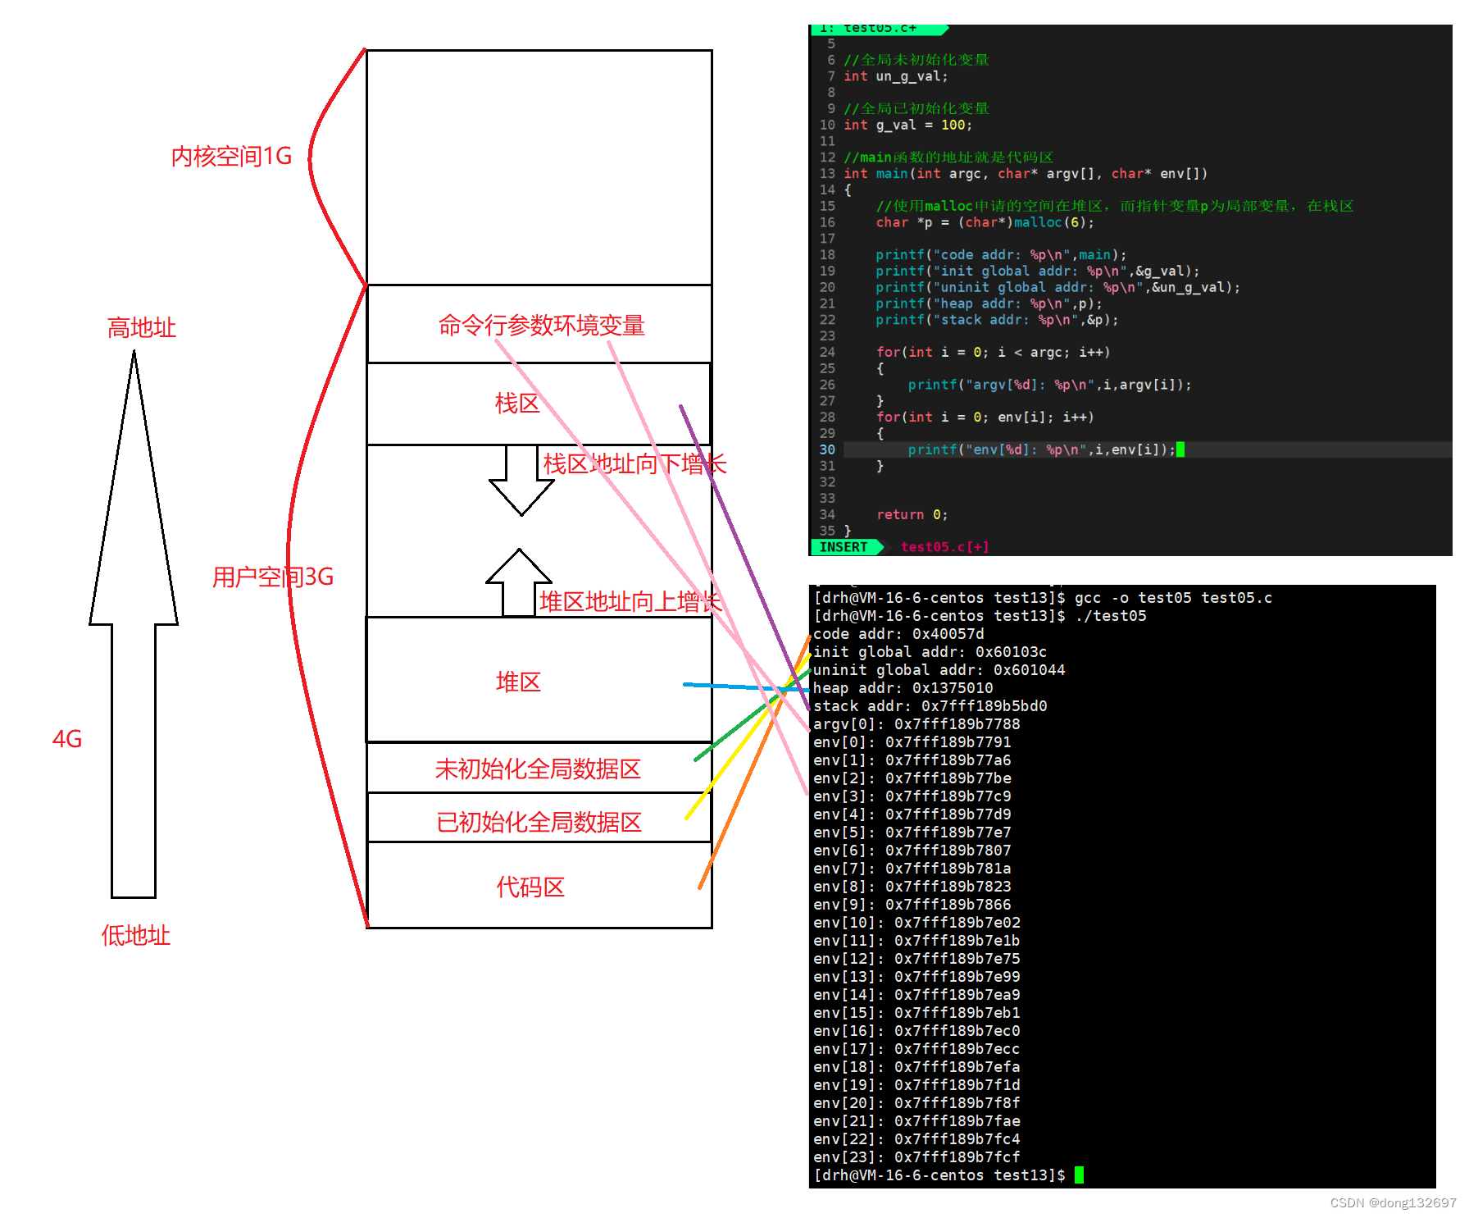Click the for loop over env[i] line

[x=985, y=417]
